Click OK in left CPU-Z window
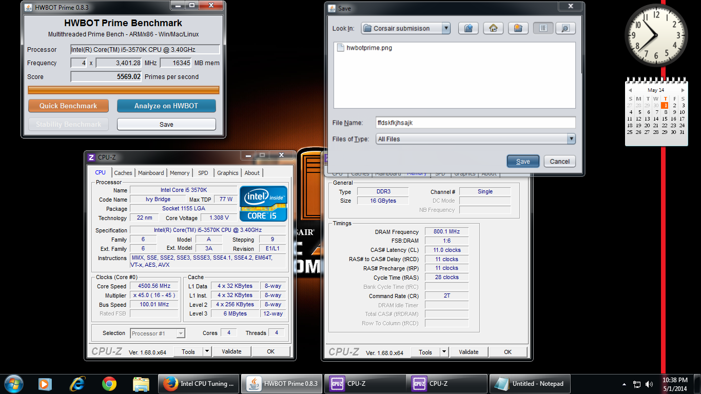 click(270, 351)
